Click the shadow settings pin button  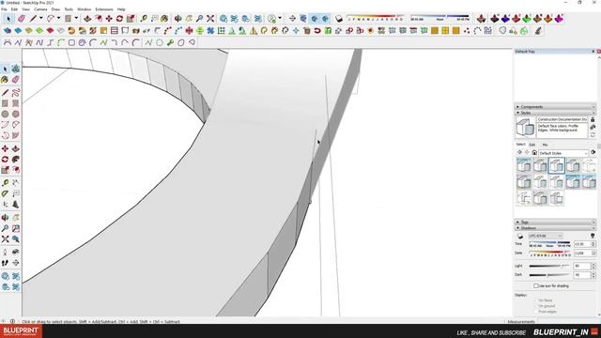click(593, 236)
